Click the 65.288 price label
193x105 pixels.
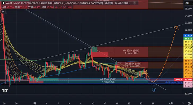click(x=188, y=76)
